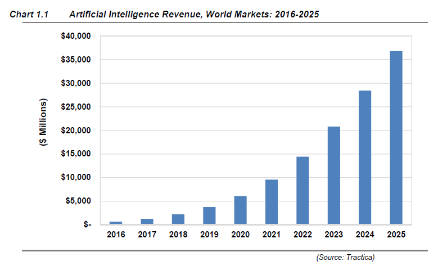438x270 pixels.
Task: Click the $15,000 axis label
Action: (76, 154)
